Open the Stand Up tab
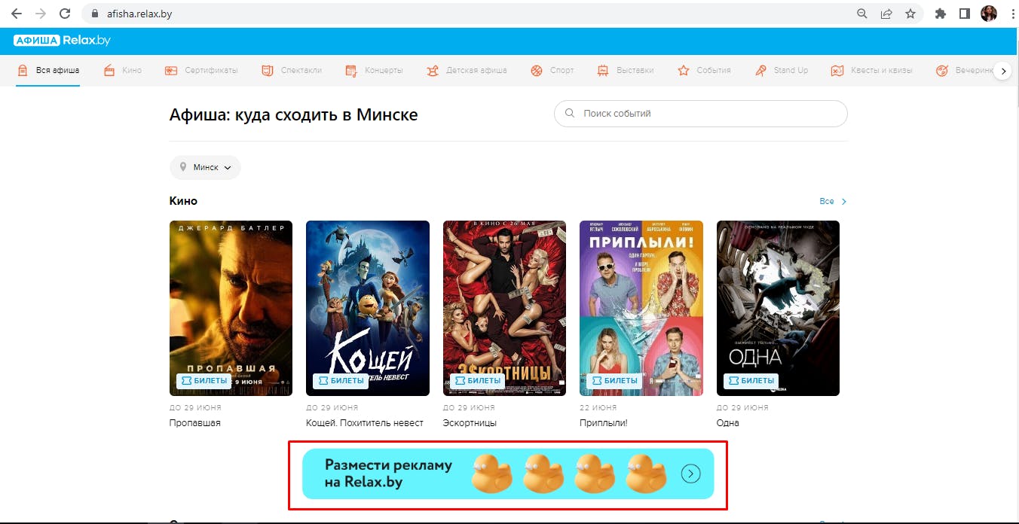 click(781, 70)
